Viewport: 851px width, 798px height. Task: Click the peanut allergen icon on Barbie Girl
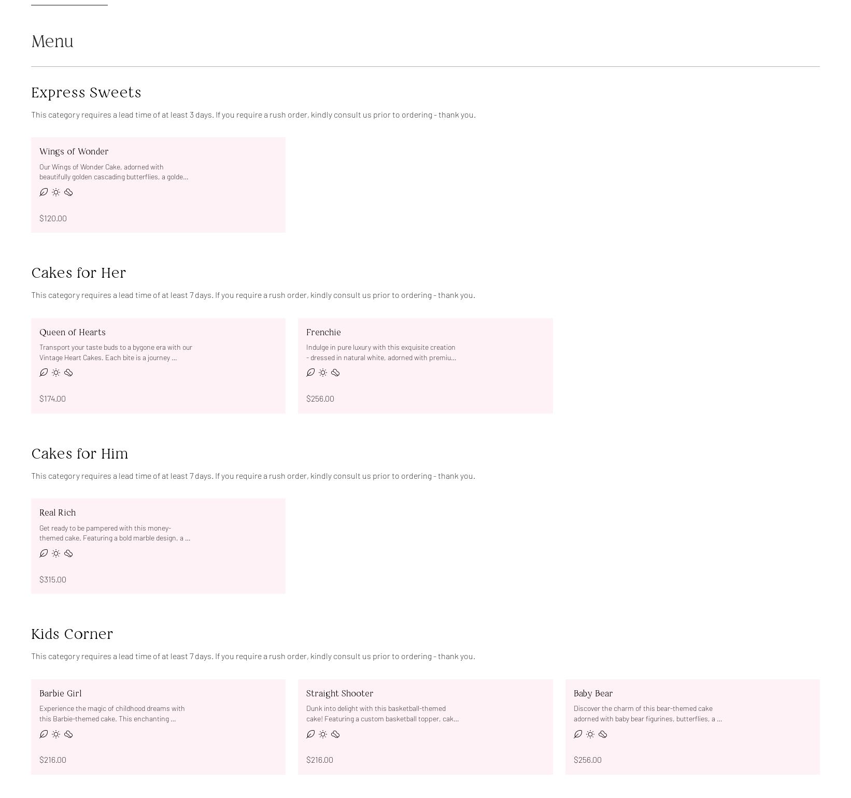click(69, 734)
